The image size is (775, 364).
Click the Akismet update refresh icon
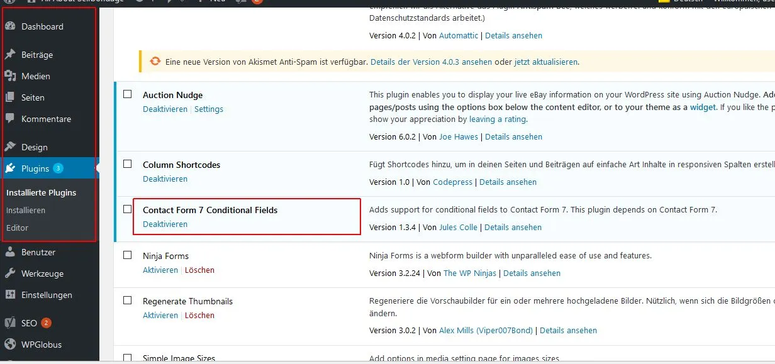155,62
